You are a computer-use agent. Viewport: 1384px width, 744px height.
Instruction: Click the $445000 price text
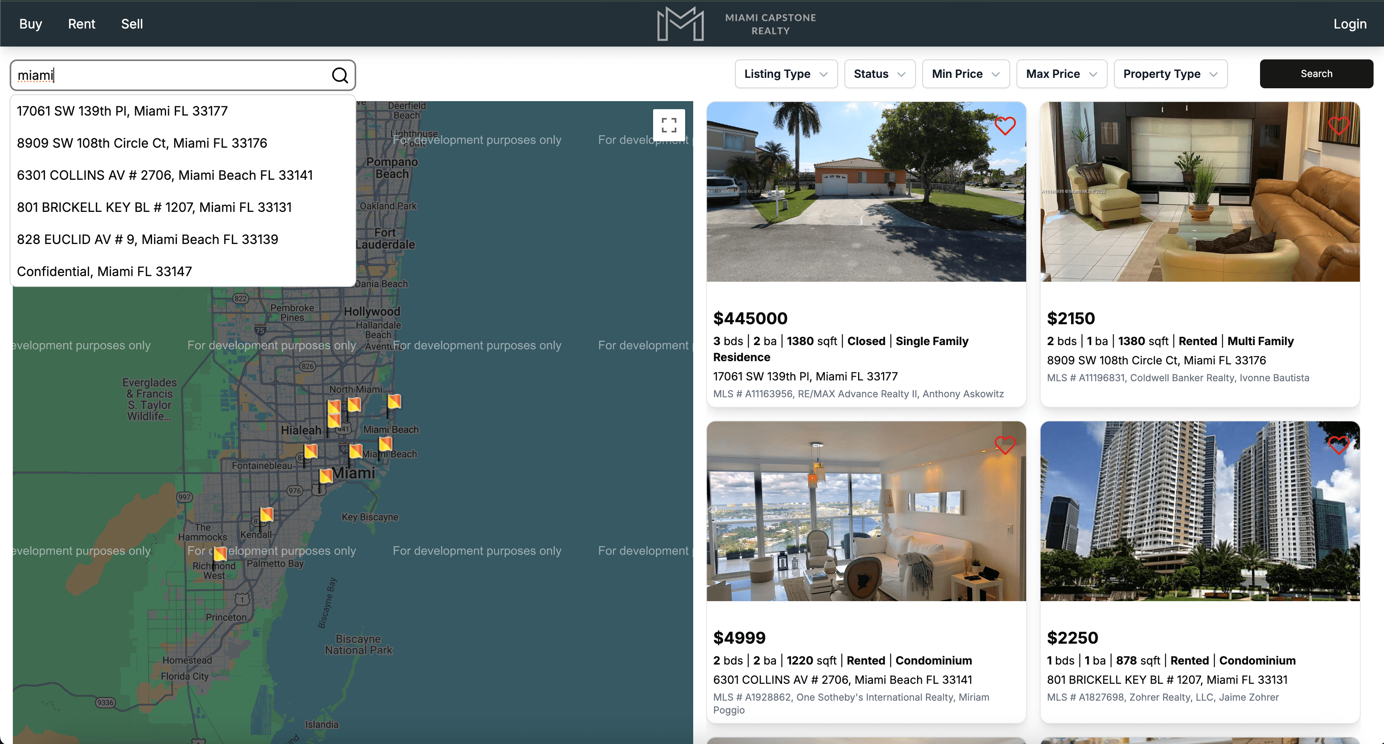point(750,319)
